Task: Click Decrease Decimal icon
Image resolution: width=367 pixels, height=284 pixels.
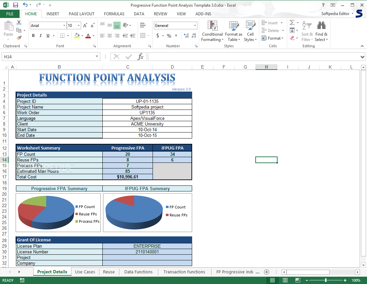Action: tap(194, 36)
